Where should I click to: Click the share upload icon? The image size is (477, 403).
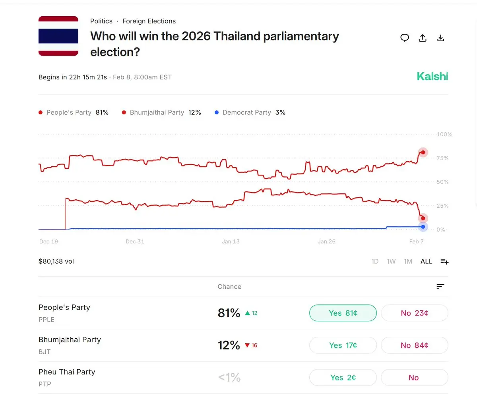tap(423, 38)
